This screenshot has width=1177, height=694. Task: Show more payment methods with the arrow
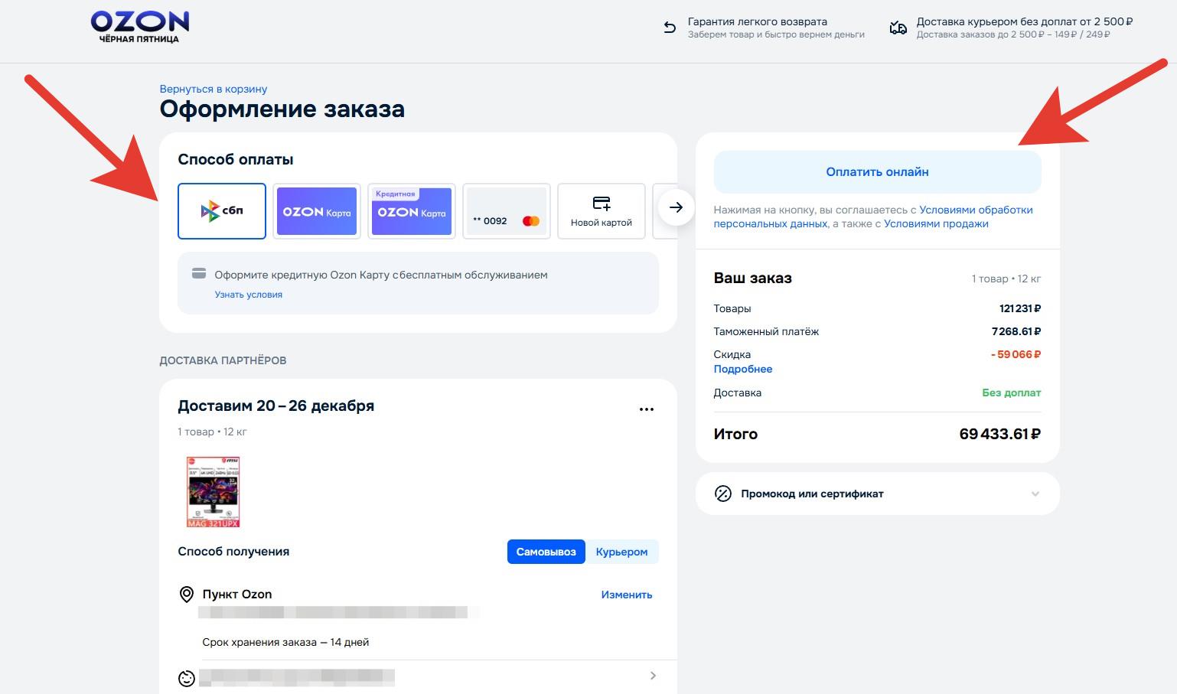point(676,207)
